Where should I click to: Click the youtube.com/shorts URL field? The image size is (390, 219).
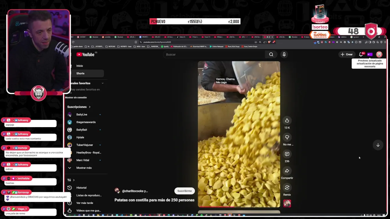point(157,42)
